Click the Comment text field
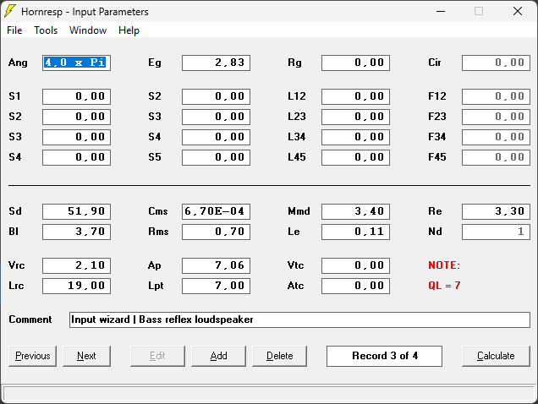This screenshot has height=404, width=538. point(299,319)
